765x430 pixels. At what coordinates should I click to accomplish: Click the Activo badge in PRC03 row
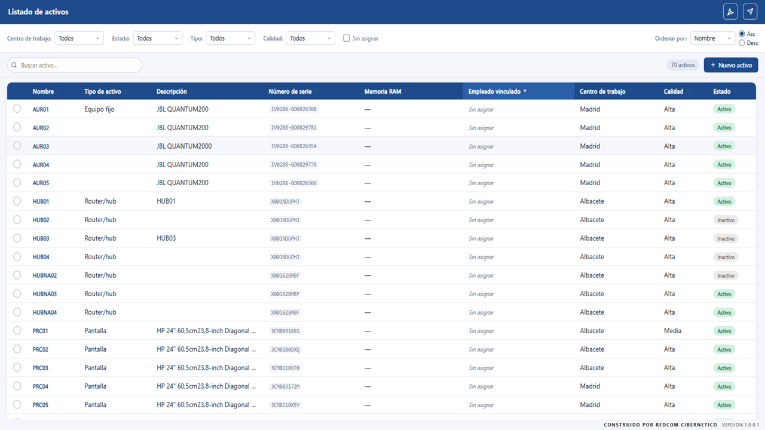(x=724, y=368)
